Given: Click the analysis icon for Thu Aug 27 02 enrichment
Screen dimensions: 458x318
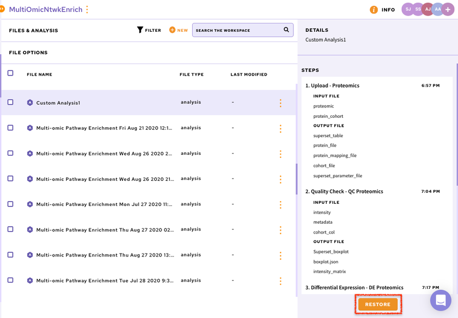Looking at the screenshot, I should [30, 230].
